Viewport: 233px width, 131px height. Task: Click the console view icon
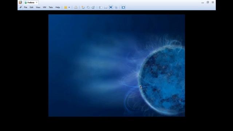123,7
